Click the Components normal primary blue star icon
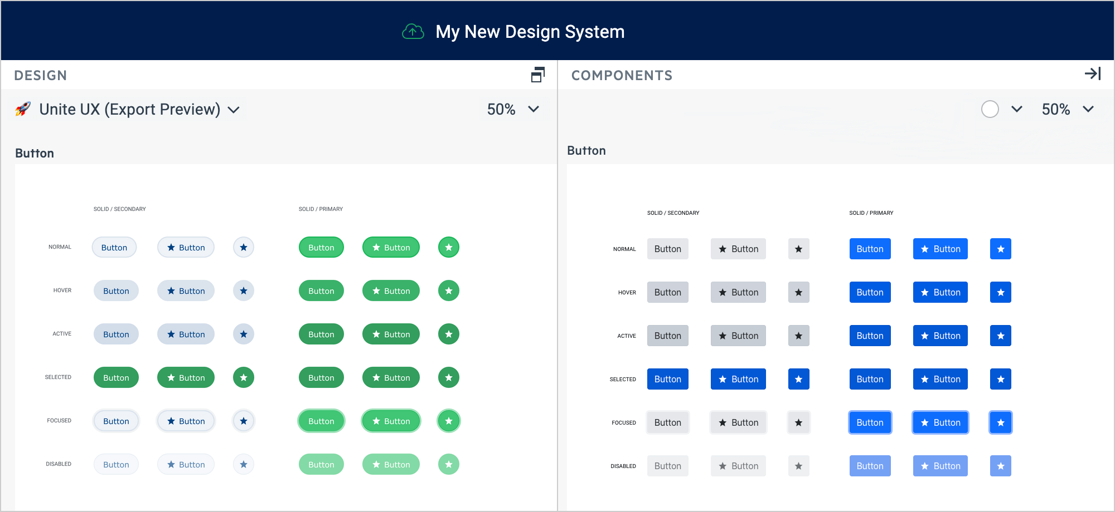Screen dimensions: 1115x512 point(1001,249)
